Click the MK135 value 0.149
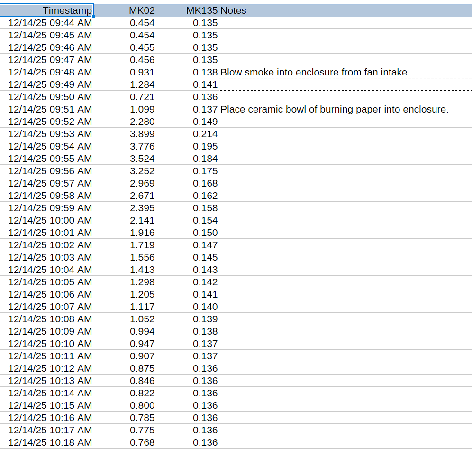472x450 pixels. [x=188, y=122]
